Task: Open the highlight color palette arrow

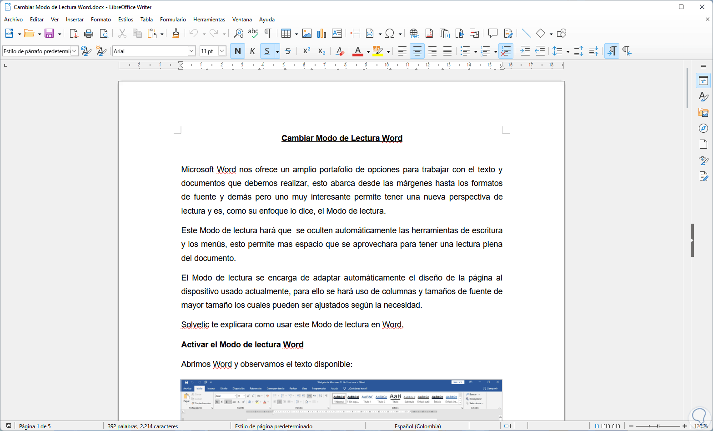Action: [x=388, y=52]
